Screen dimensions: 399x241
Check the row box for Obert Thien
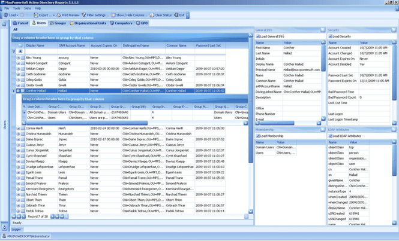tap(23, 200)
